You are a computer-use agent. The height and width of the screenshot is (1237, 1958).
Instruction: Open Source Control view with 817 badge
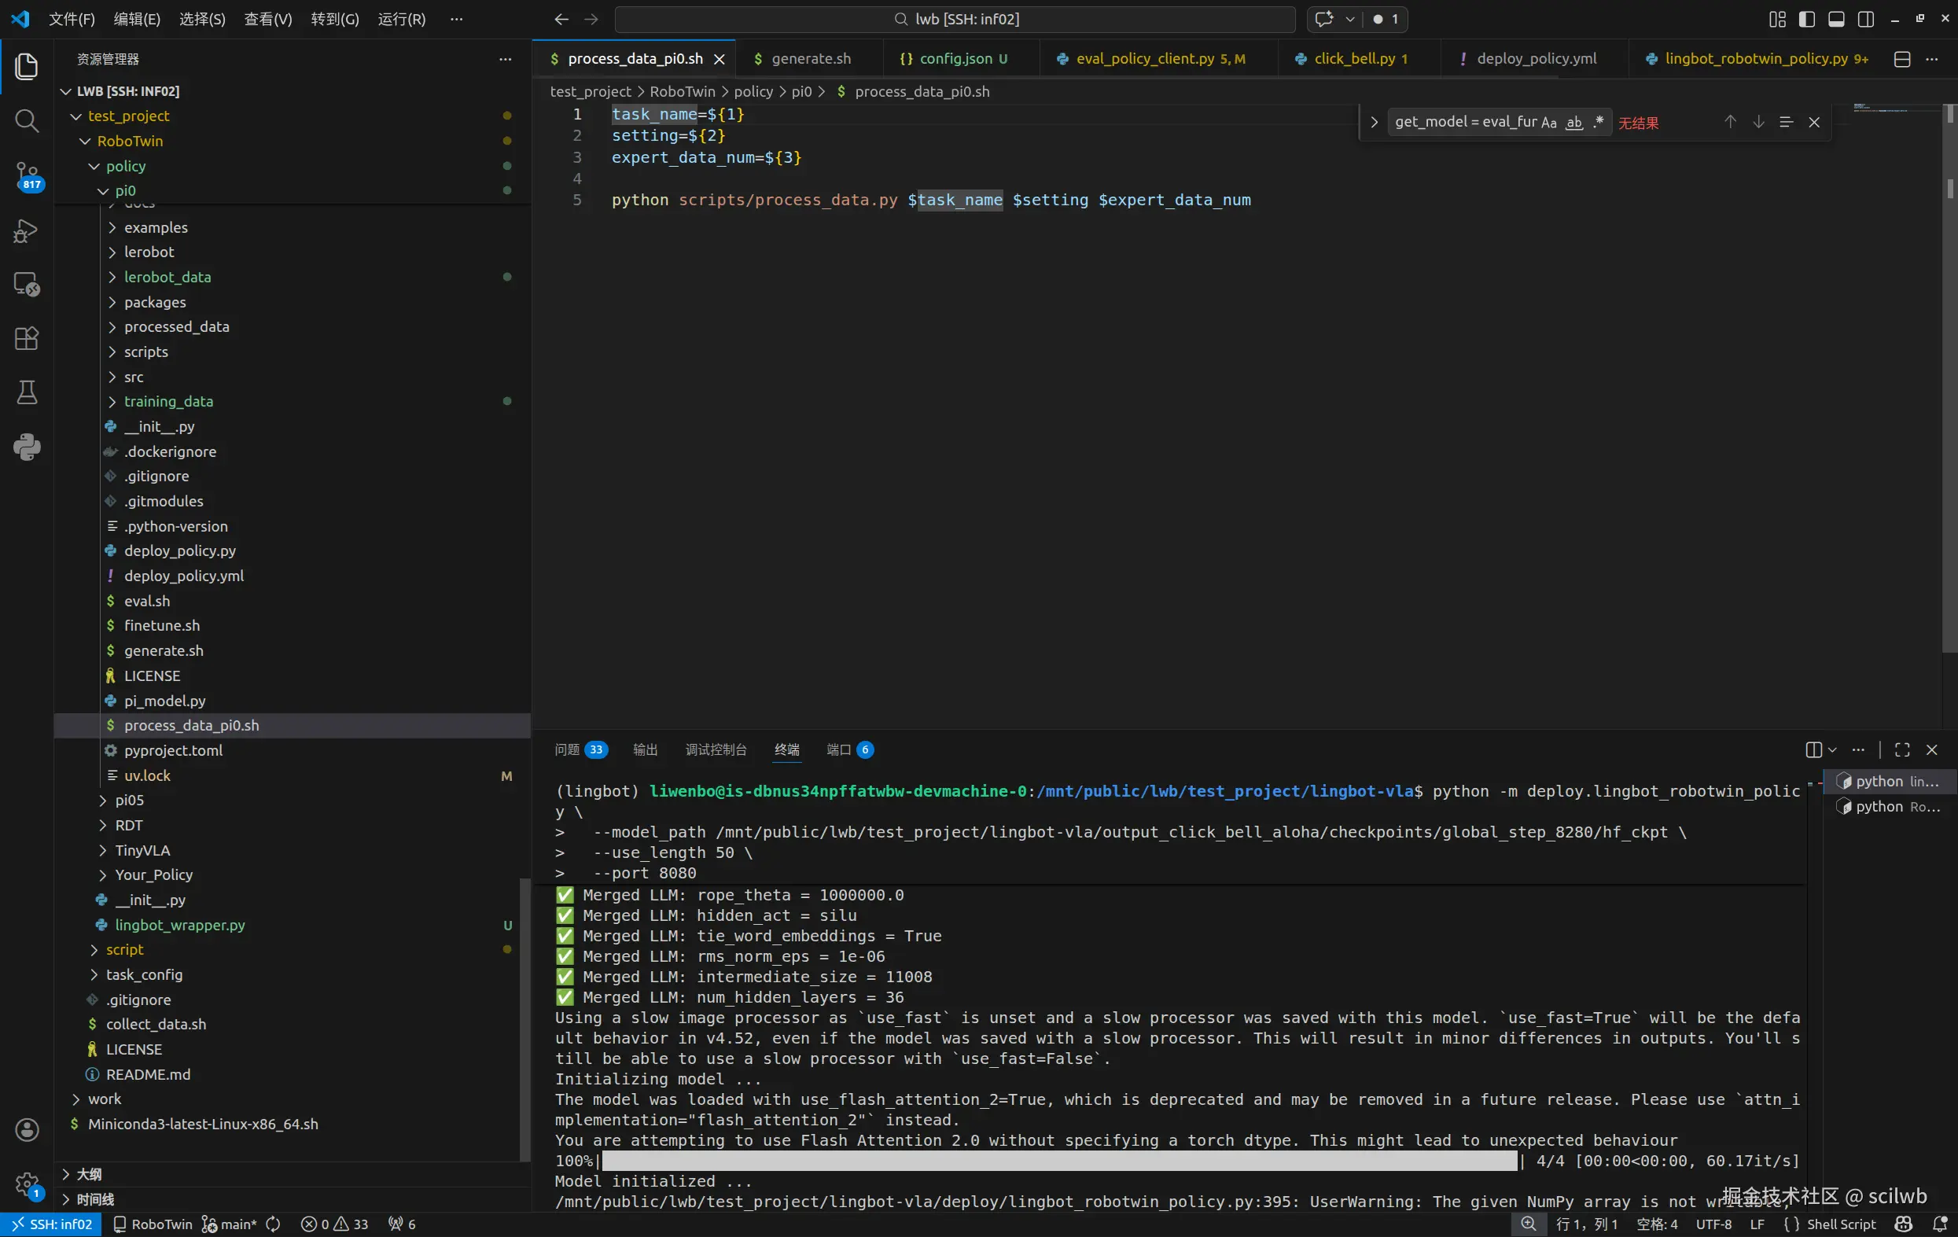pyautogui.click(x=27, y=175)
